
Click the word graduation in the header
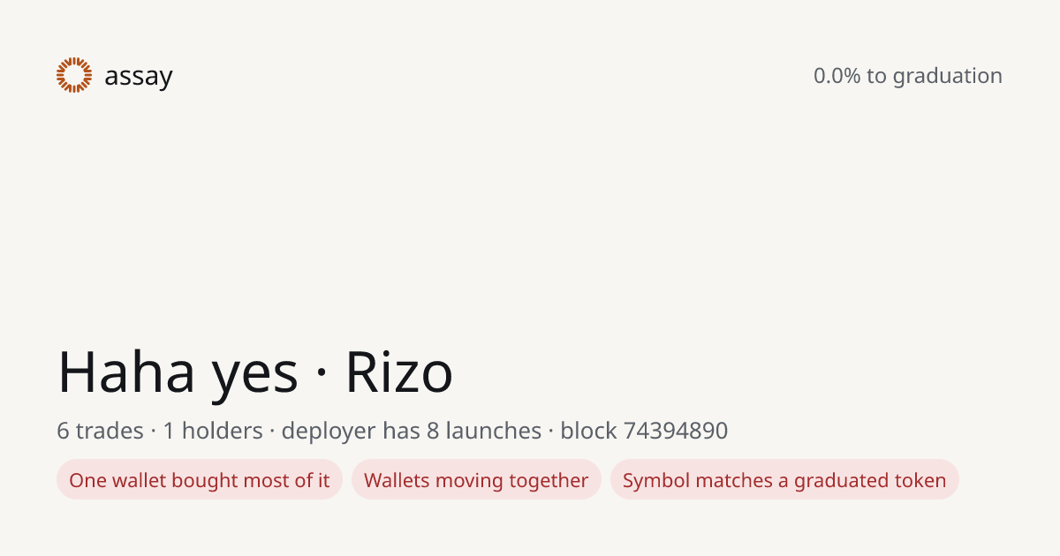pos(947,77)
